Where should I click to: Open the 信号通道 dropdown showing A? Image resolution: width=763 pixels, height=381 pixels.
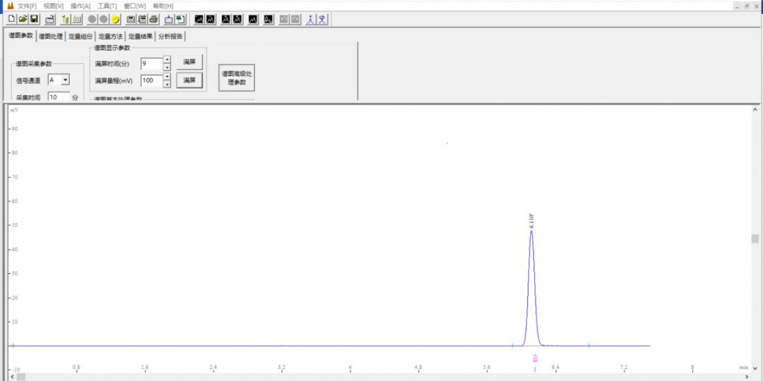pos(65,80)
